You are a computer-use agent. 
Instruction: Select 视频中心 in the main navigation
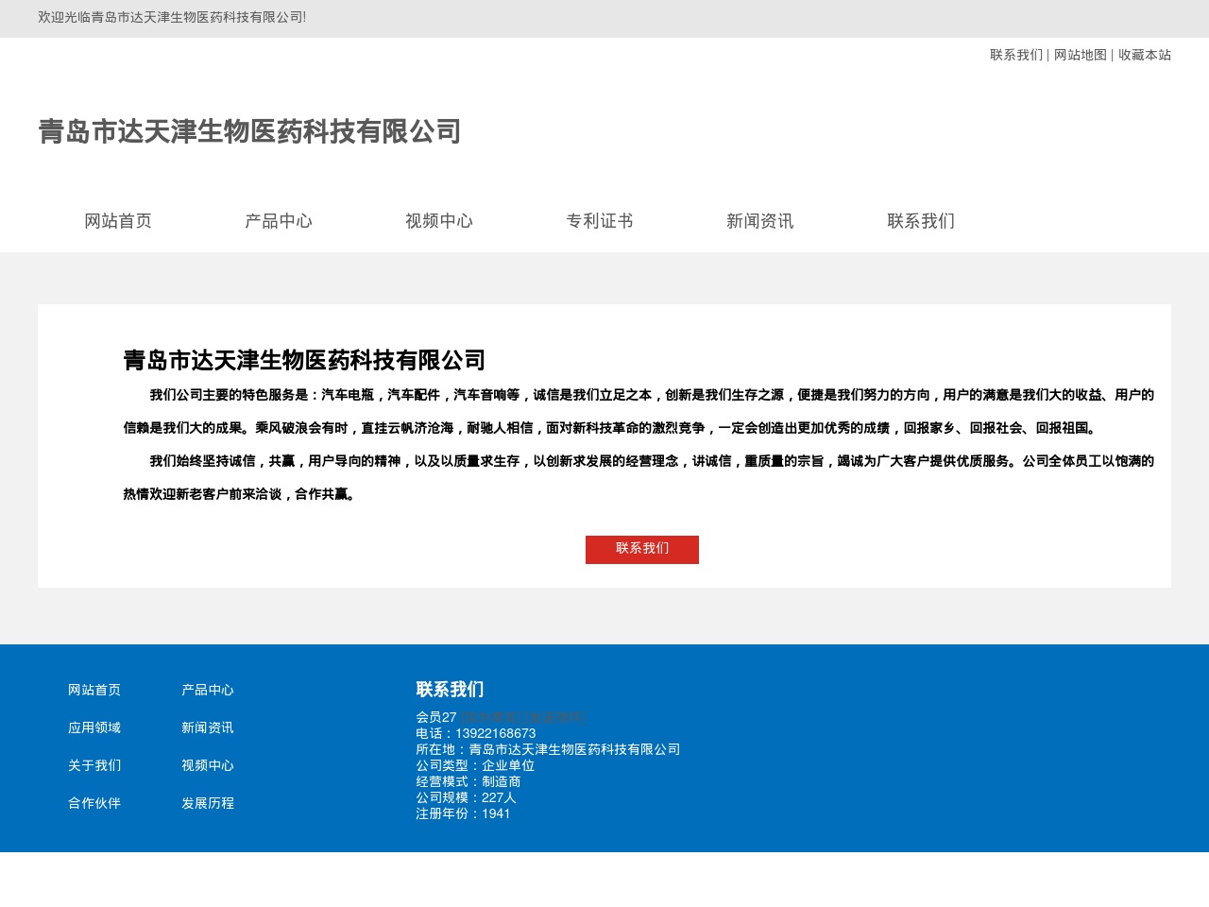point(439,221)
